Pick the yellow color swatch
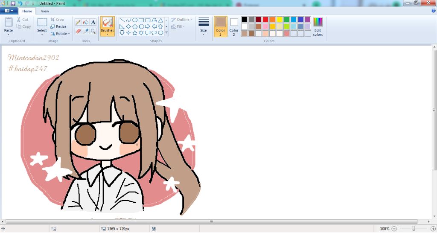The height and width of the screenshot is (233, 437). point(280,20)
